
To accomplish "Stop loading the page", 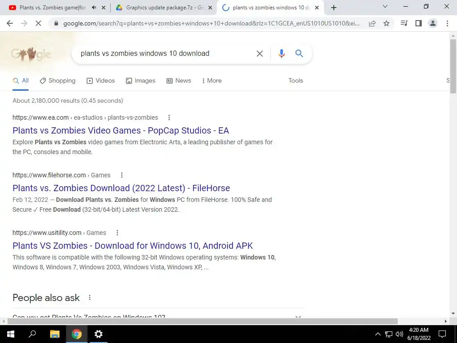I will pyautogui.click(x=38, y=23).
